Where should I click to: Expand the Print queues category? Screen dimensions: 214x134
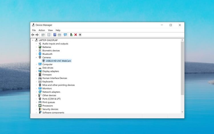click(x=36, y=102)
